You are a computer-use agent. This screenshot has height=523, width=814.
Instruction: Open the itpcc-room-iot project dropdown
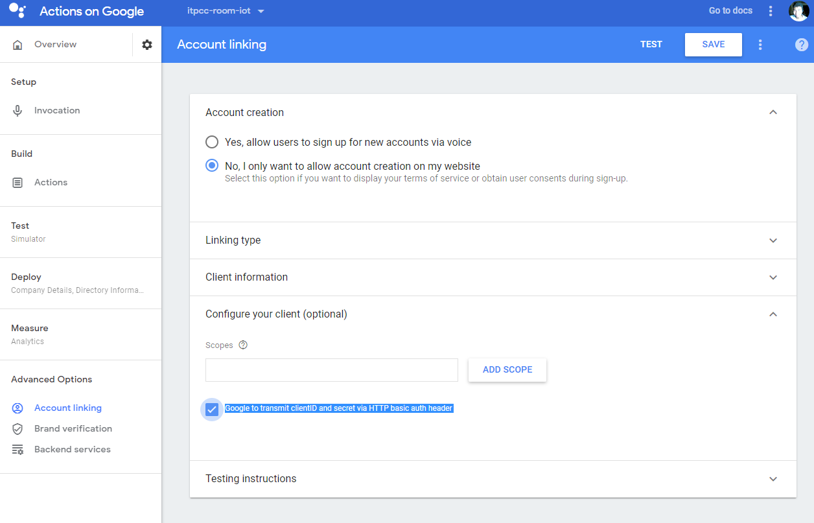click(224, 11)
